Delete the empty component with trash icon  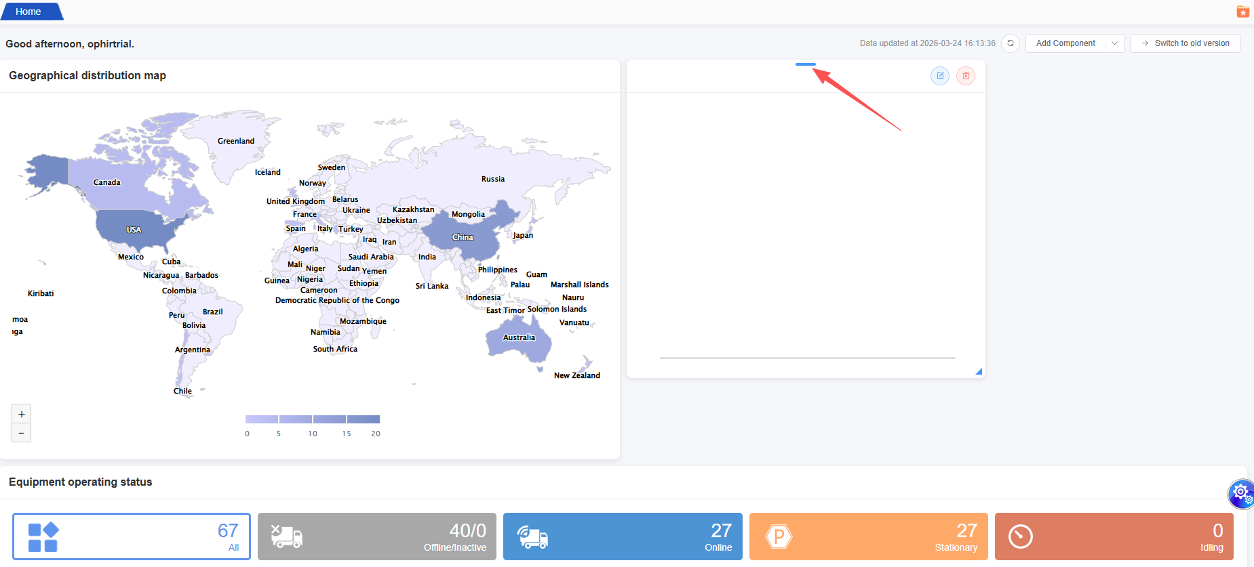[x=966, y=76]
